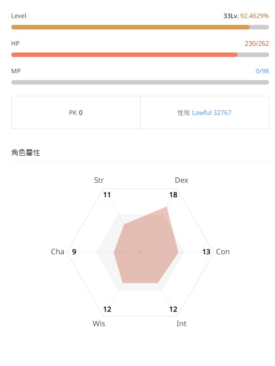Select the HP label
The image size is (275, 366).
click(15, 43)
